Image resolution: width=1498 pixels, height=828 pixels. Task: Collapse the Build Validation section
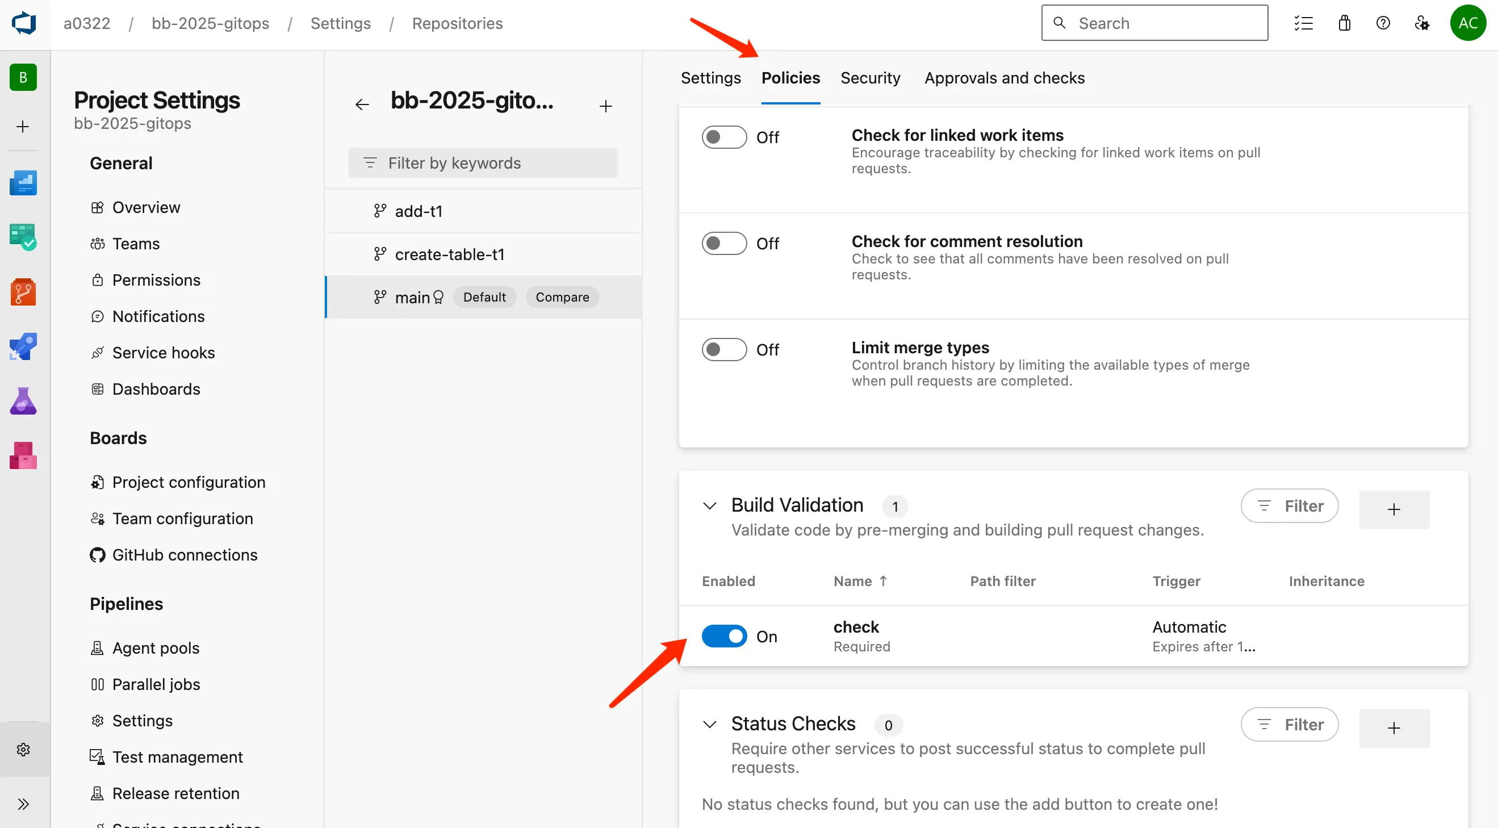[x=709, y=506]
